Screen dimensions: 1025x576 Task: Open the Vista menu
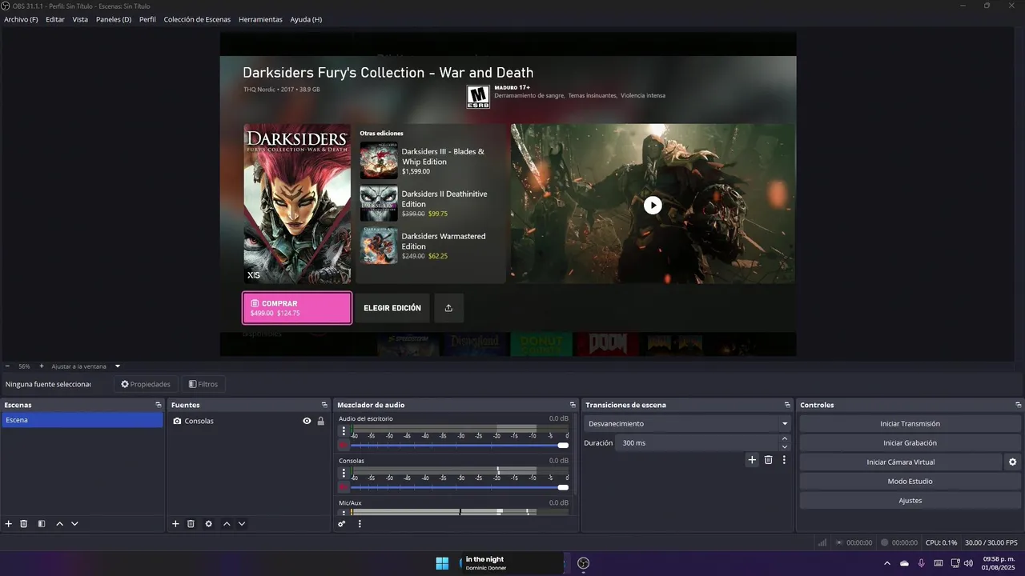click(x=80, y=19)
